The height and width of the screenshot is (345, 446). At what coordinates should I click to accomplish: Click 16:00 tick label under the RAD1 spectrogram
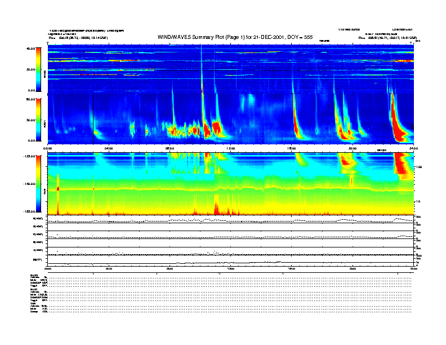292,148
